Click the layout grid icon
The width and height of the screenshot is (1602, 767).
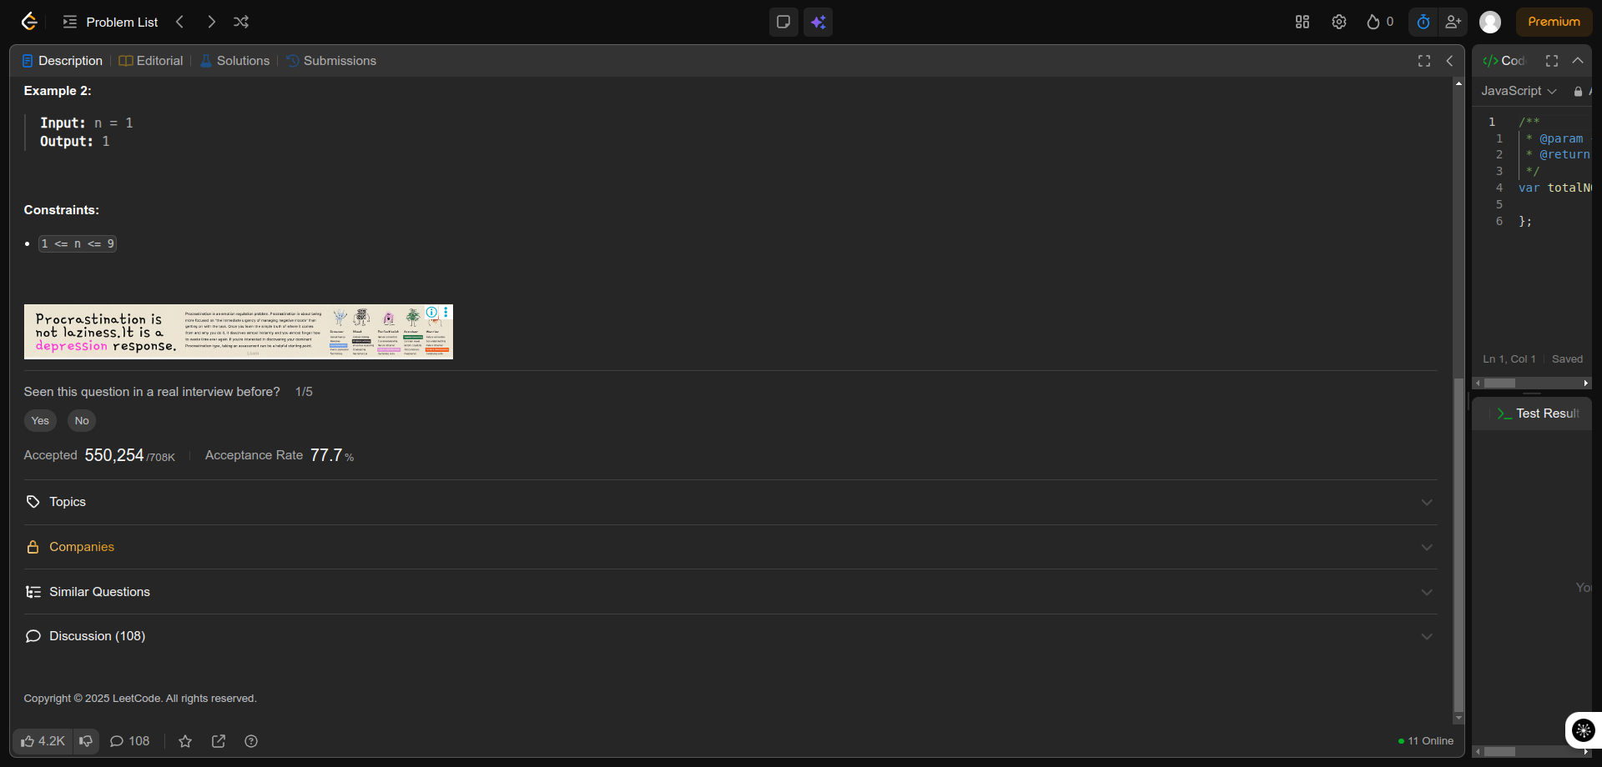pyautogui.click(x=1302, y=22)
